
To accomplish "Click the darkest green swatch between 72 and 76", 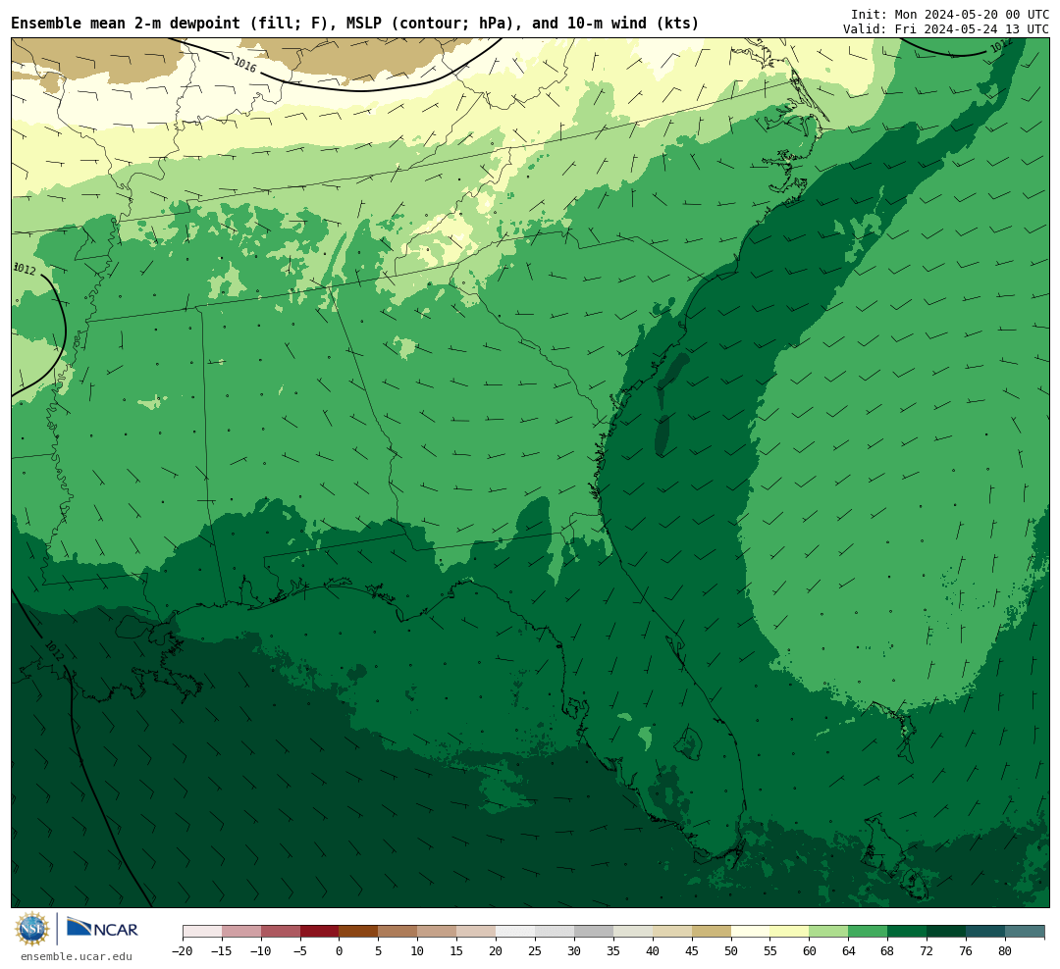I will (946, 932).
